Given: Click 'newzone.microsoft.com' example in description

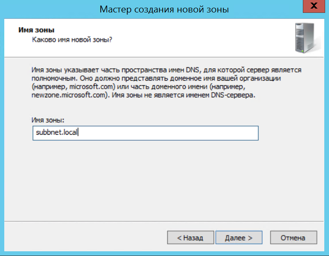Looking at the screenshot, I should (x=68, y=95).
